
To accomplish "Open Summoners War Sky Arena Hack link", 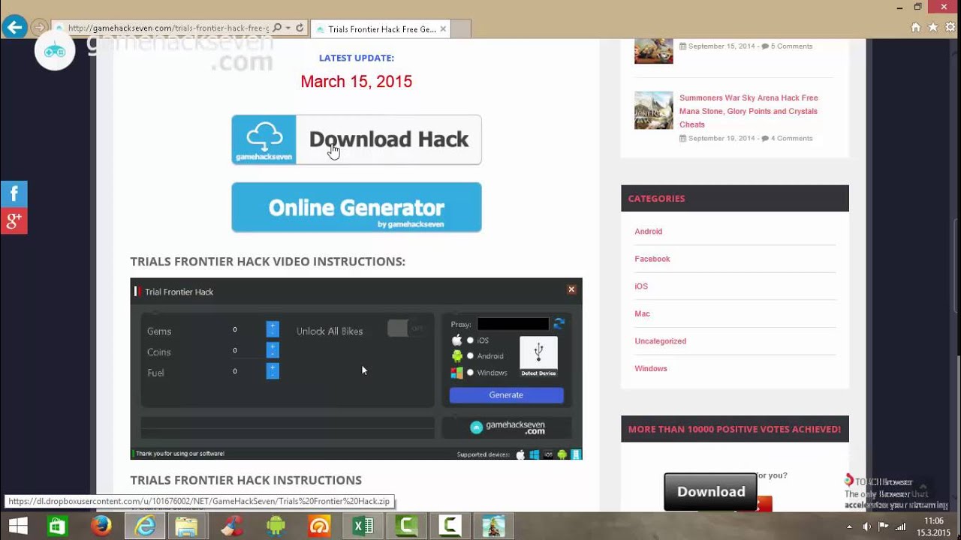I will coord(749,111).
